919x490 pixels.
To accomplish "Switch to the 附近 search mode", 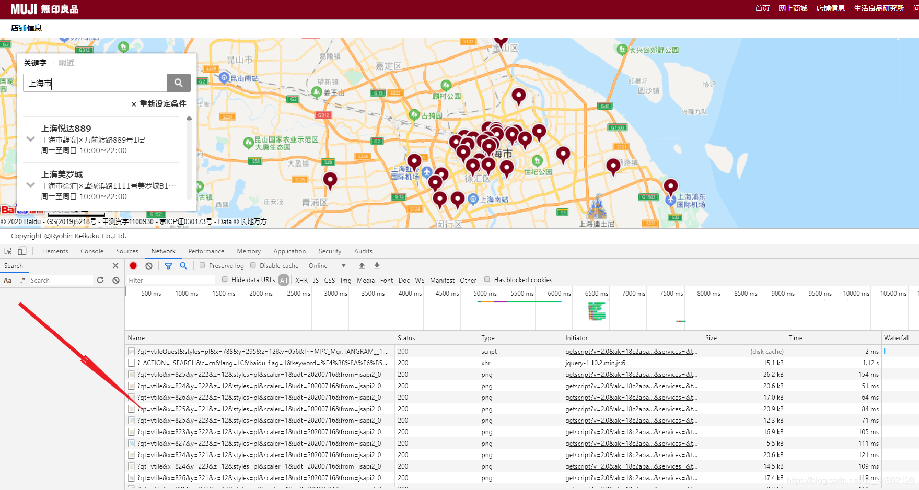I will (66, 63).
